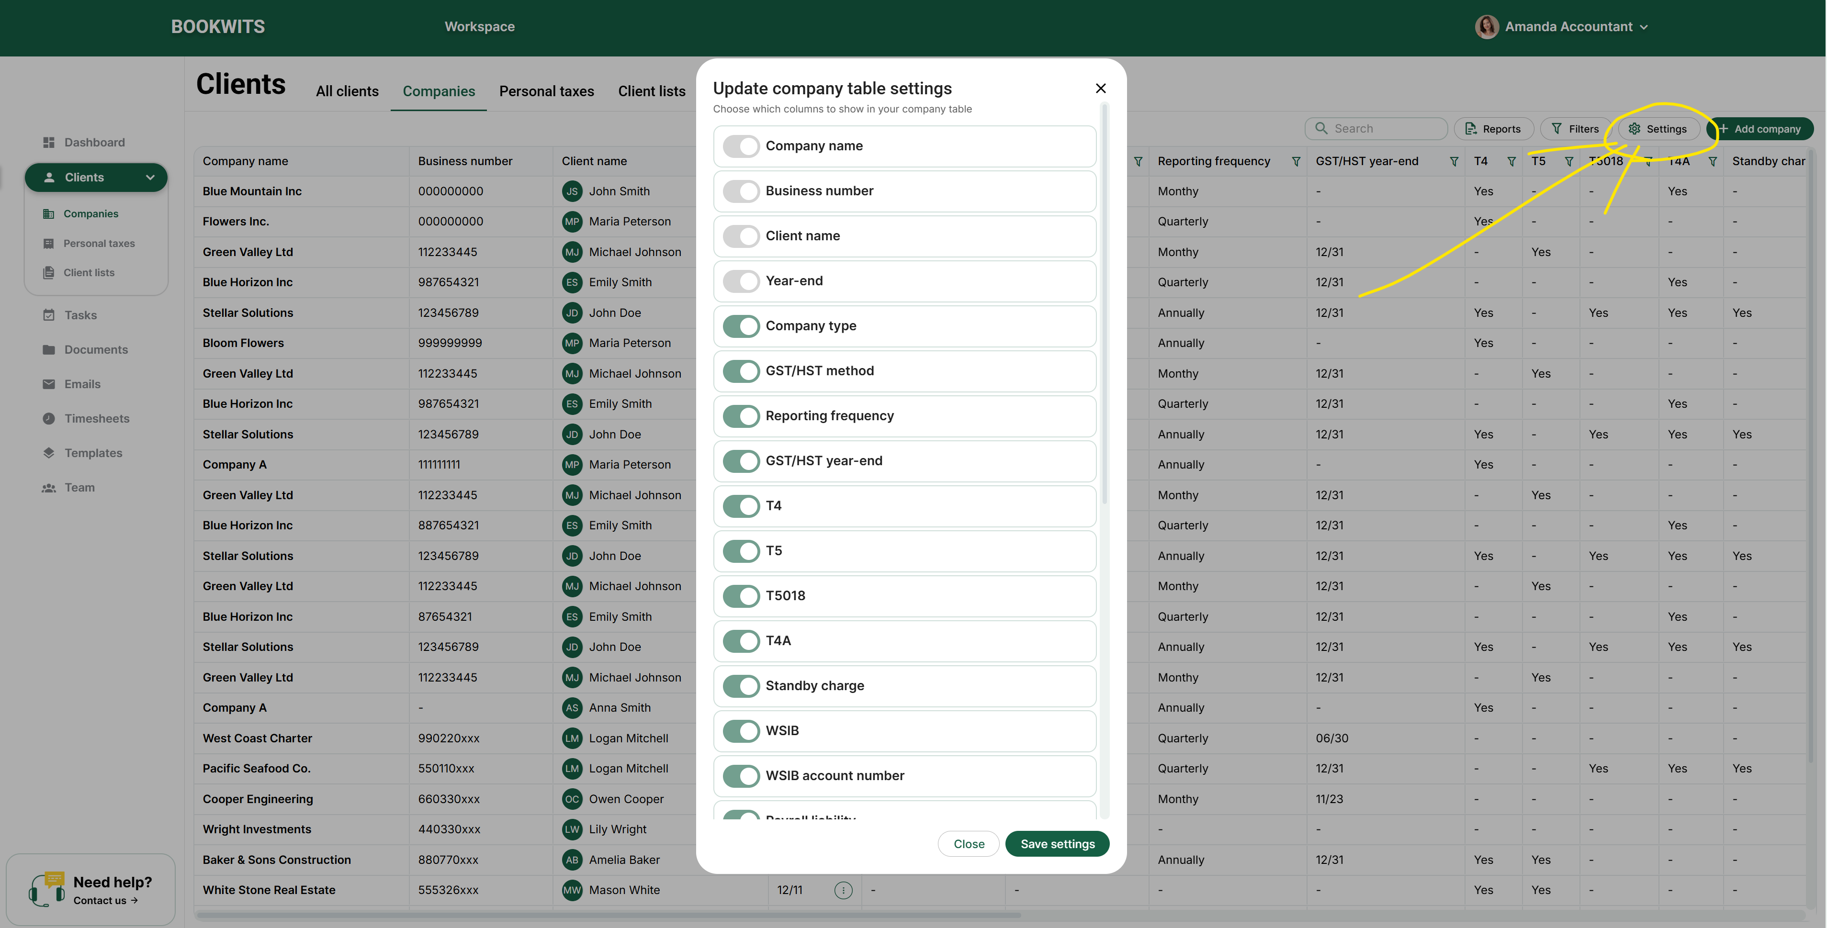Screen dimensions: 1827x928
Task: Click the Tasks sidebar icon
Action: (48, 315)
